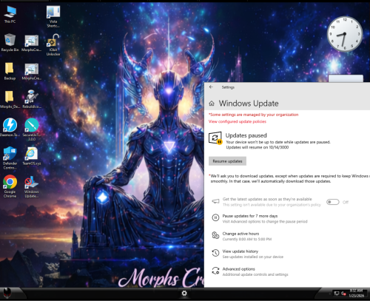Open the Defender Control shortcut

(10, 158)
